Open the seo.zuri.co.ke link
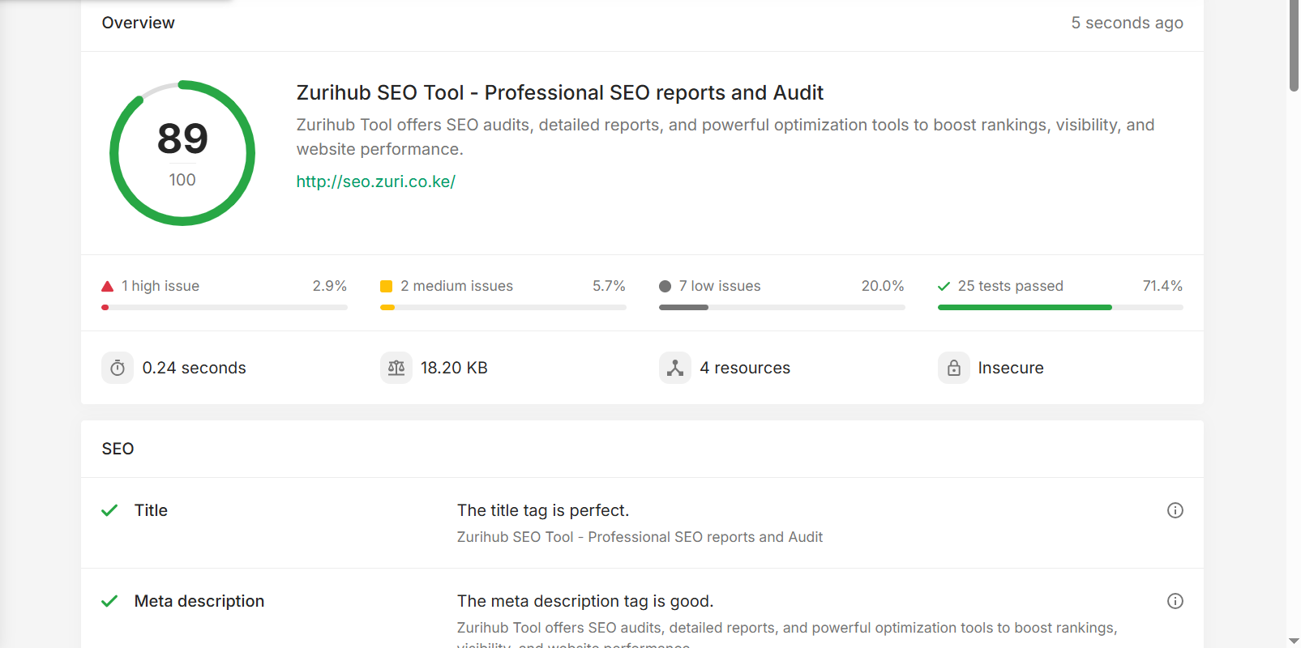The height and width of the screenshot is (648, 1301). point(375,181)
